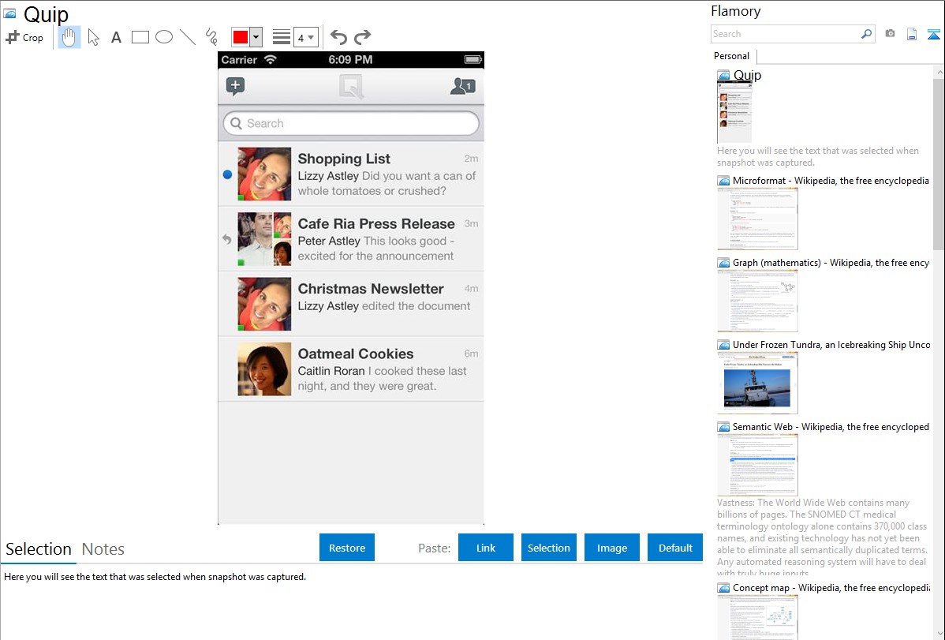Click the Flamory Search input field
Screen dimensions: 945x640
[x=786, y=34]
